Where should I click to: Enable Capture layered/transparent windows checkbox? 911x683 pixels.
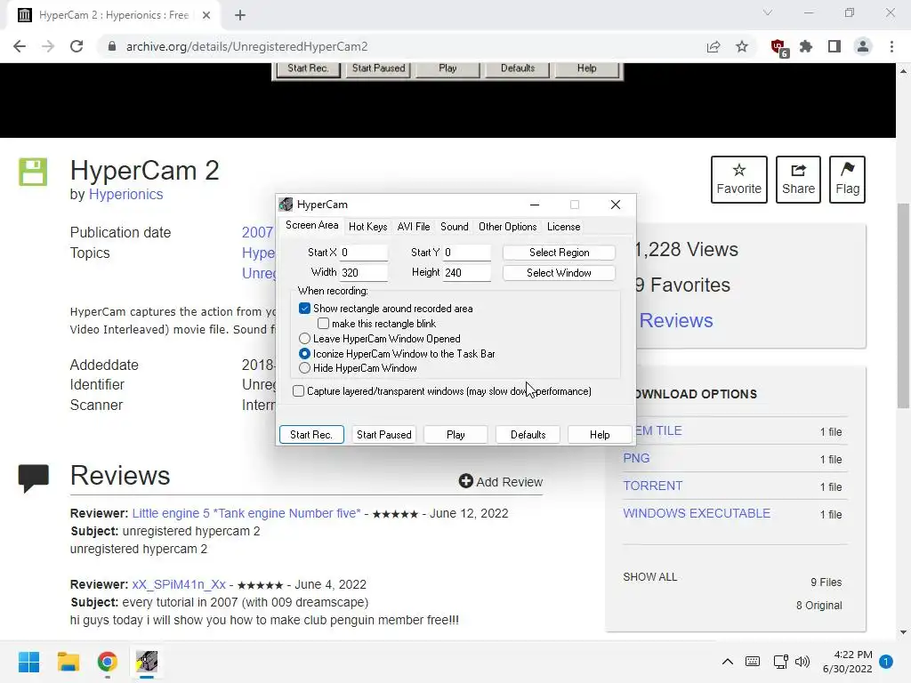point(298,391)
